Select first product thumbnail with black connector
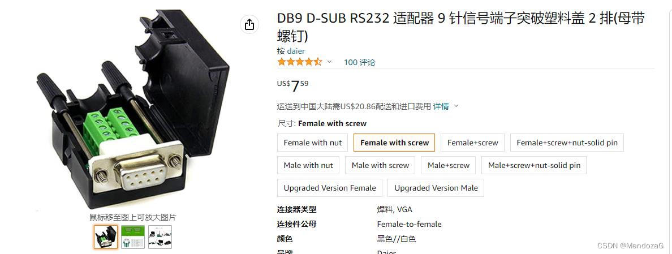 [x=105, y=237]
